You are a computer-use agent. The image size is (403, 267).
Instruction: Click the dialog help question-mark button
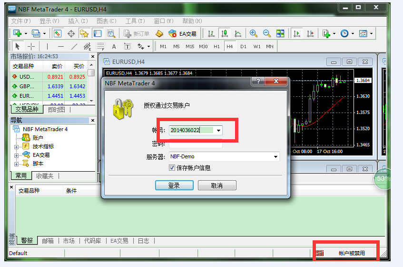[258, 81]
